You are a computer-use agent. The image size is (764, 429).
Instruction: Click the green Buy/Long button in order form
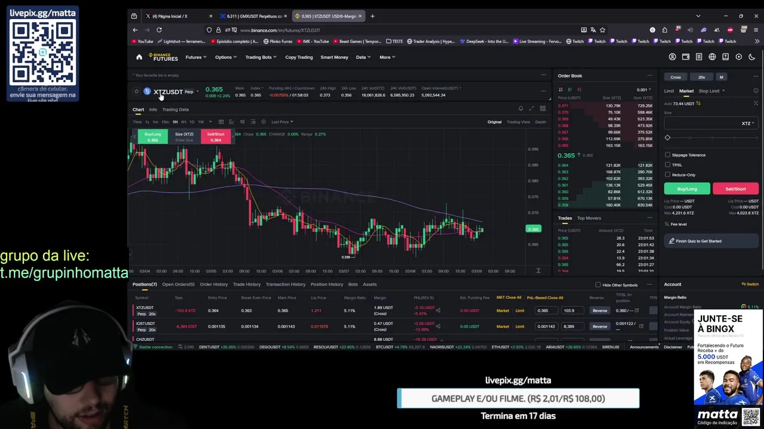click(687, 189)
